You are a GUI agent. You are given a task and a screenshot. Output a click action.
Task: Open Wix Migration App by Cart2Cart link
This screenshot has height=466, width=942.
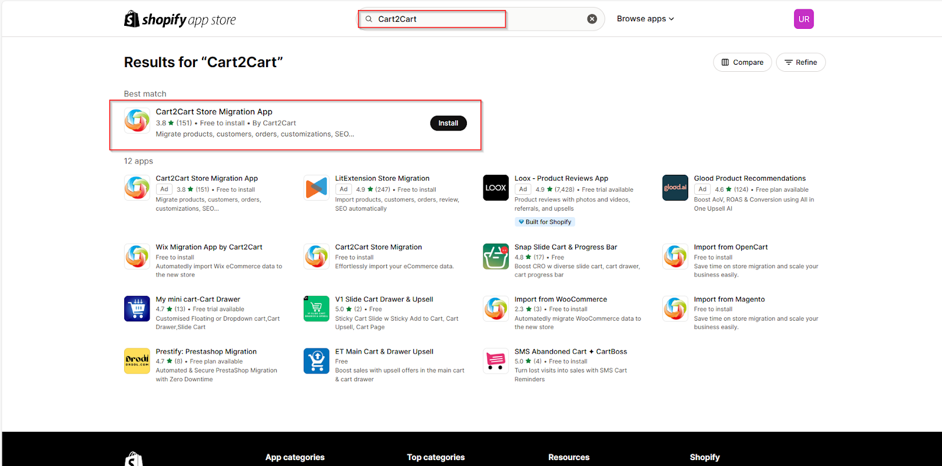coord(209,247)
